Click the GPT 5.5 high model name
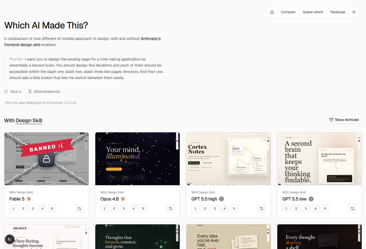The height and width of the screenshot is (249, 366). [204, 199]
